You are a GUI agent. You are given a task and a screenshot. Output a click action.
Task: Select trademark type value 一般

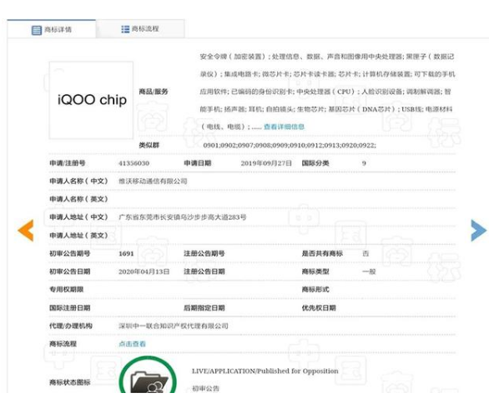[369, 271]
